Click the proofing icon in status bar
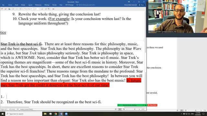This screenshot has height=116, width=207. tap(18, 109)
